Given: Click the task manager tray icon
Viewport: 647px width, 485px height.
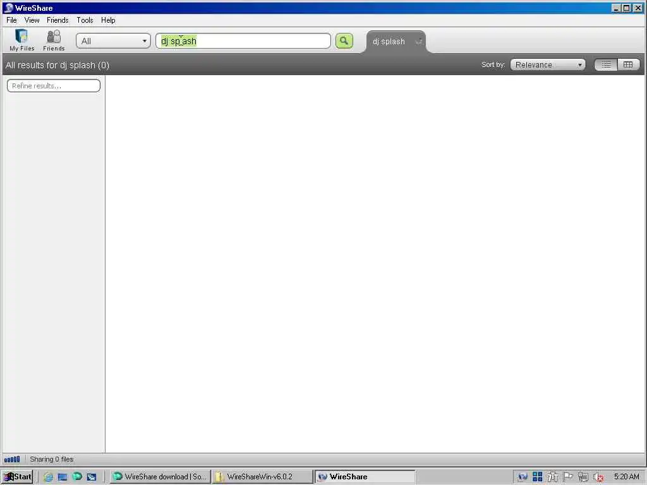Looking at the screenshot, I should click(552, 477).
